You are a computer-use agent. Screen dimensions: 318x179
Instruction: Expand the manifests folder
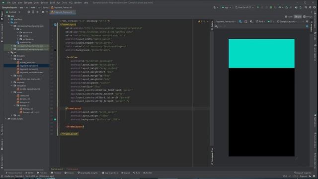[x=9, y=19]
